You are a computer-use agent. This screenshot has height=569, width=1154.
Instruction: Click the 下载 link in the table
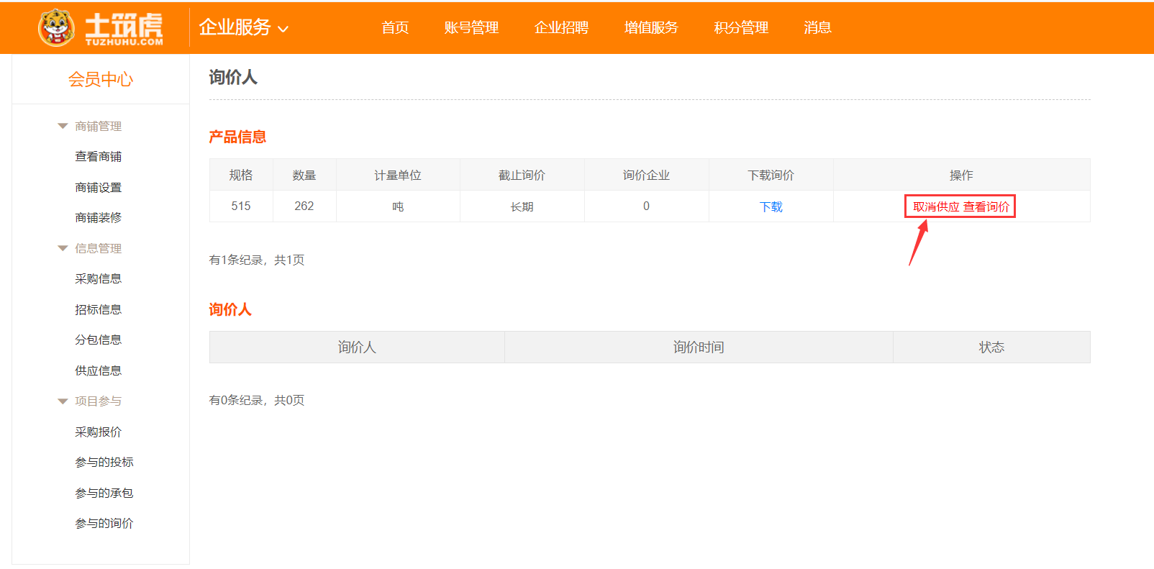click(x=771, y=207)
